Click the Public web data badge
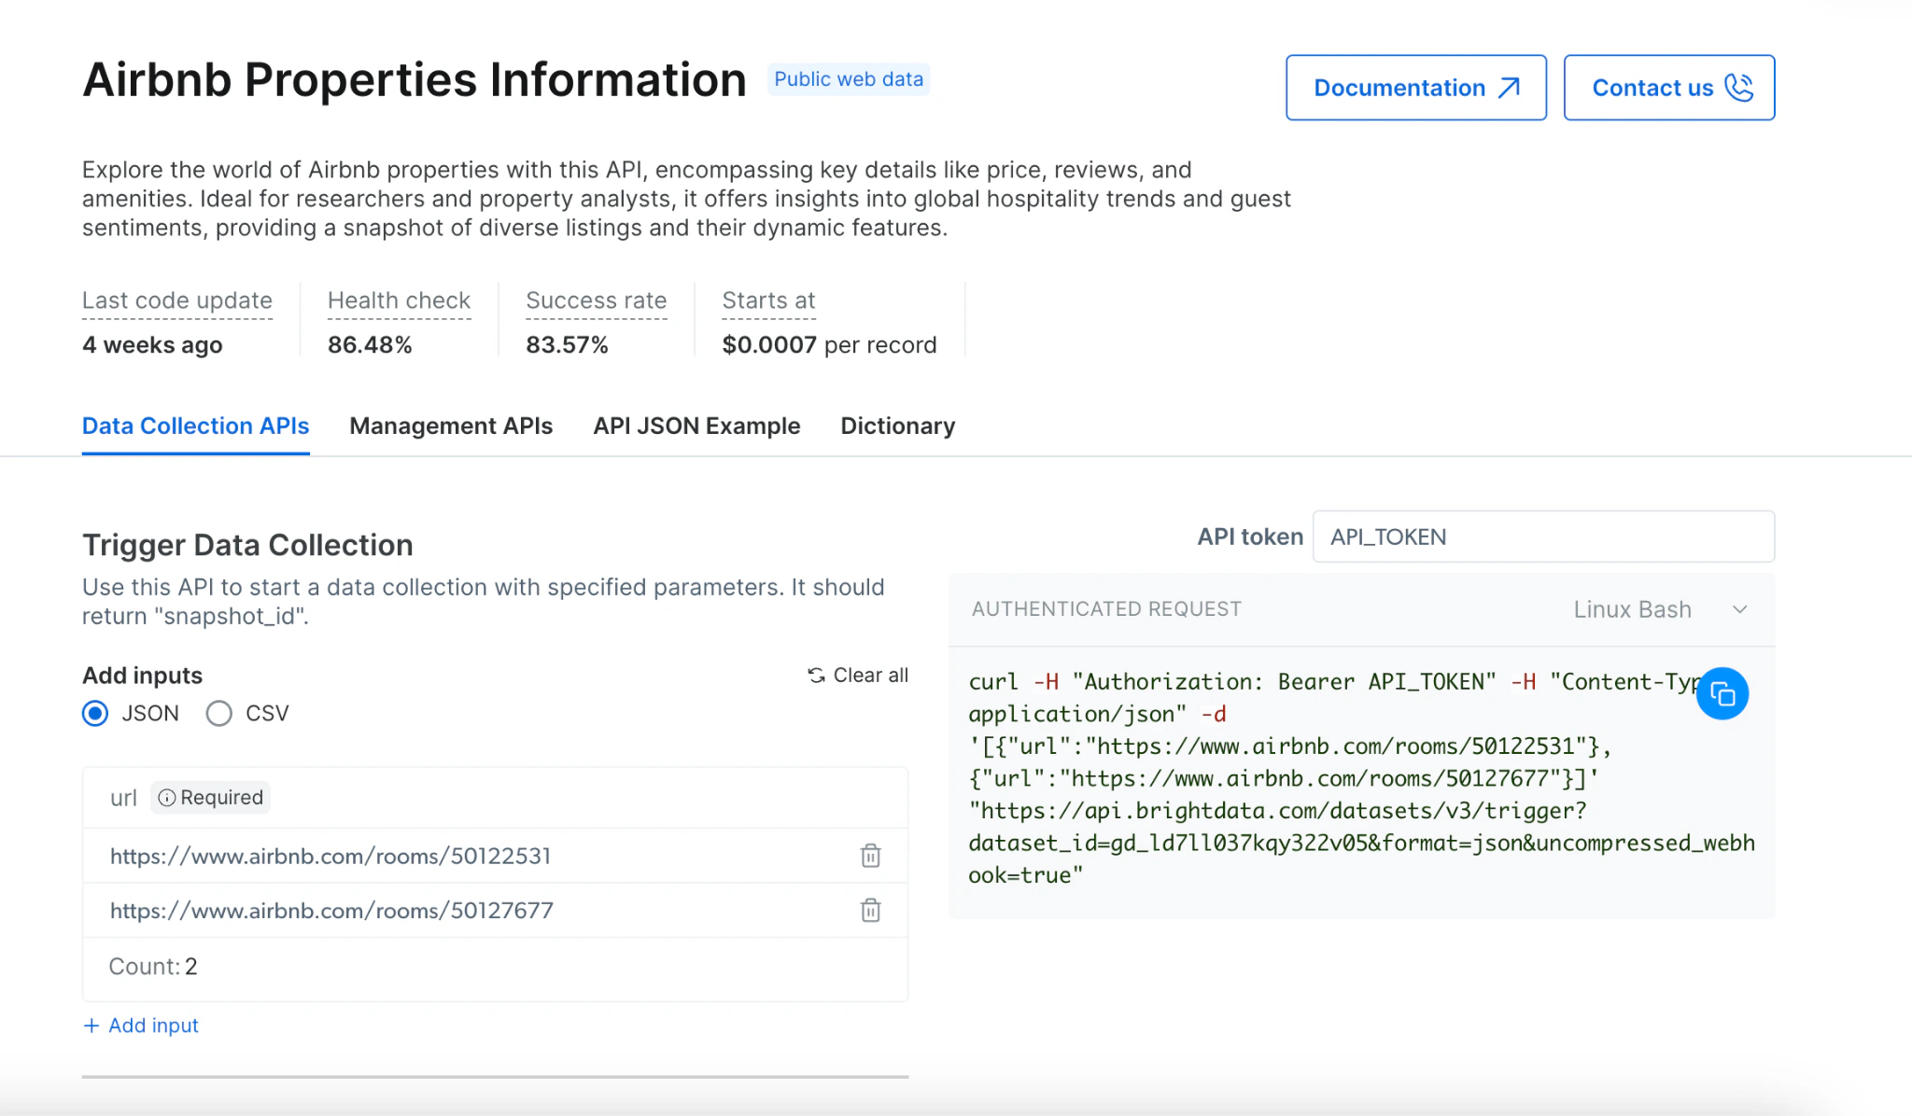1912x1116 pixels. [848, 79]
